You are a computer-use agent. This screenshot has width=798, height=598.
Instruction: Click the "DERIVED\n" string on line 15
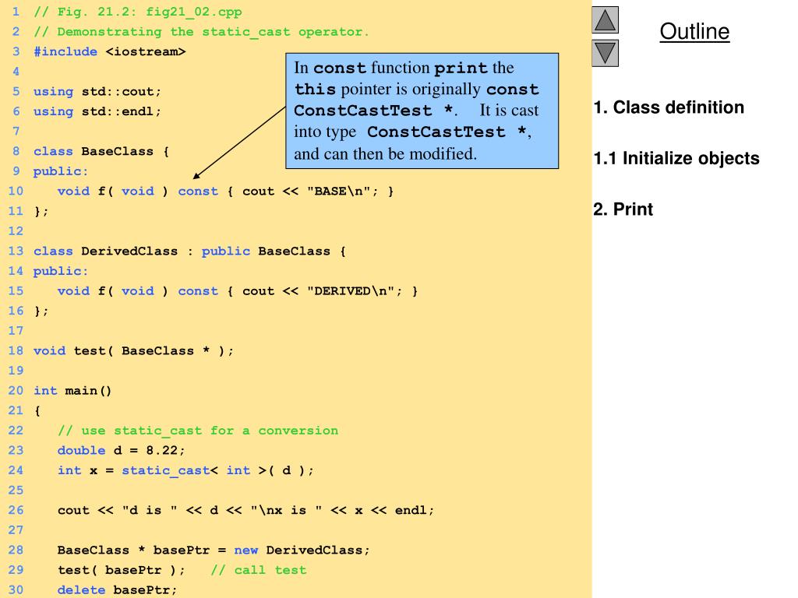355,291
